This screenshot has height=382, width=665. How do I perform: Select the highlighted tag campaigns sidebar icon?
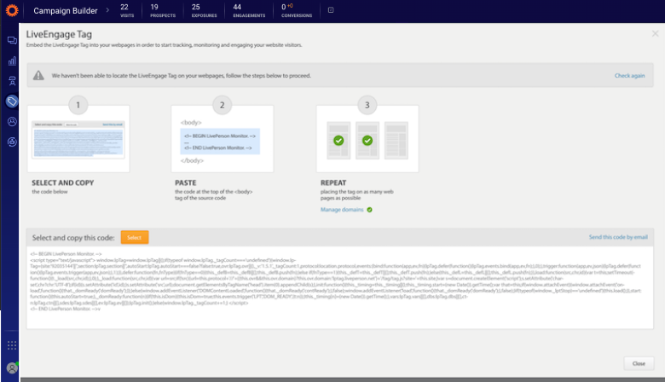point(12,101)
